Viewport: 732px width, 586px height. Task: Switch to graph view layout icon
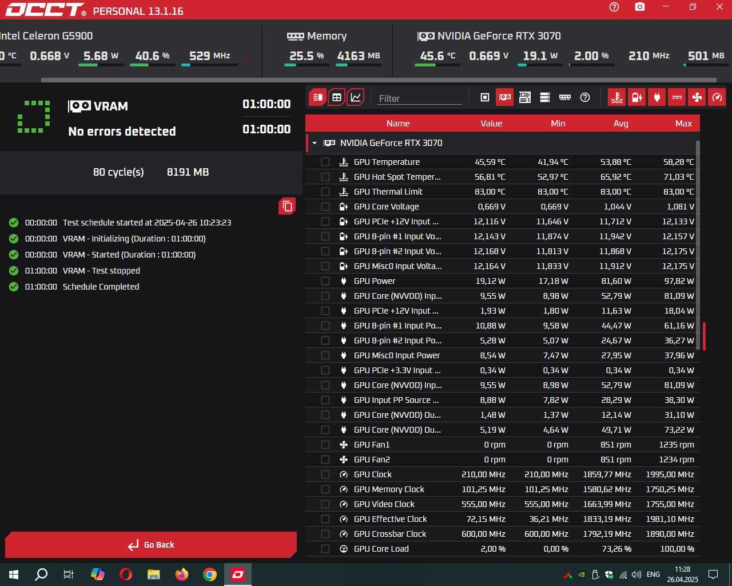tap(356, 97)
